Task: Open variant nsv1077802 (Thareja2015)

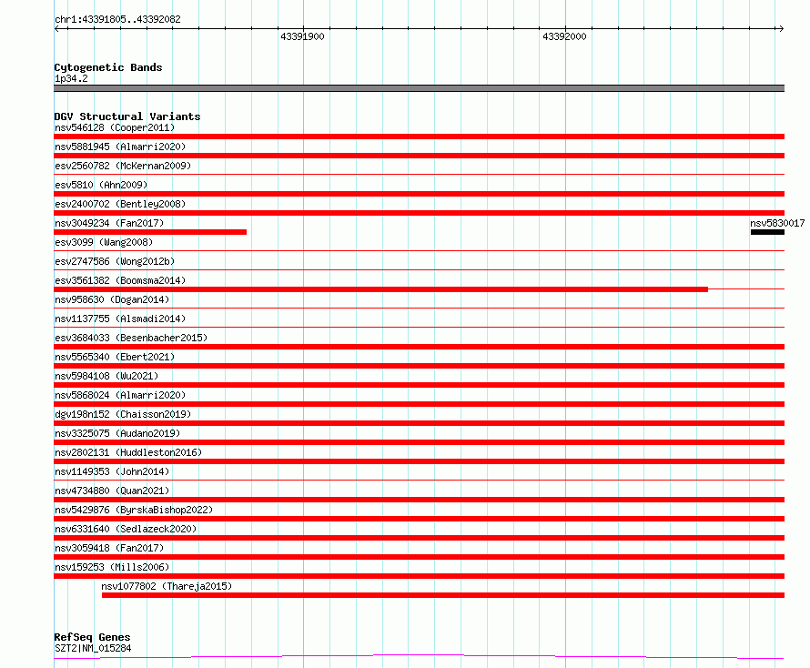Action: 167,586
